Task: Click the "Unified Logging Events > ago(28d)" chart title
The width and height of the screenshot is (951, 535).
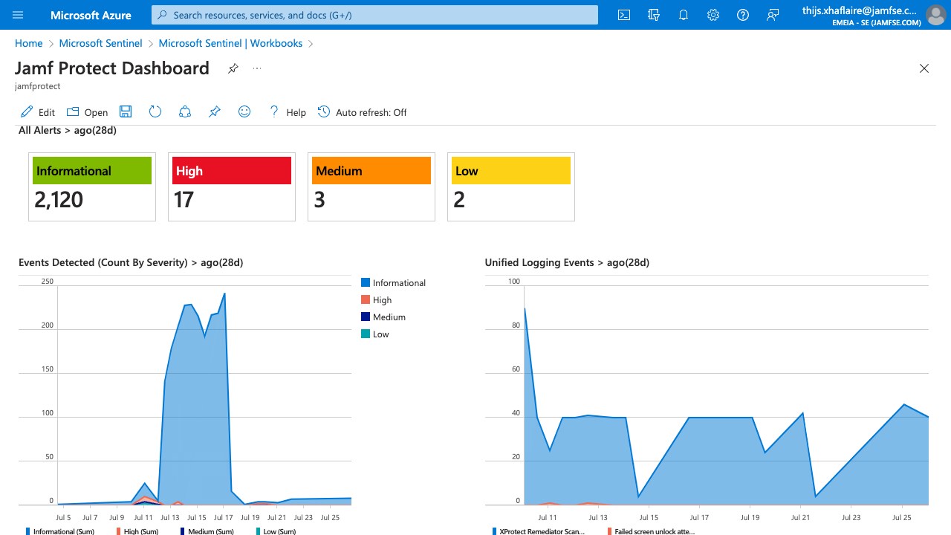Action: (x=567, y=262)
